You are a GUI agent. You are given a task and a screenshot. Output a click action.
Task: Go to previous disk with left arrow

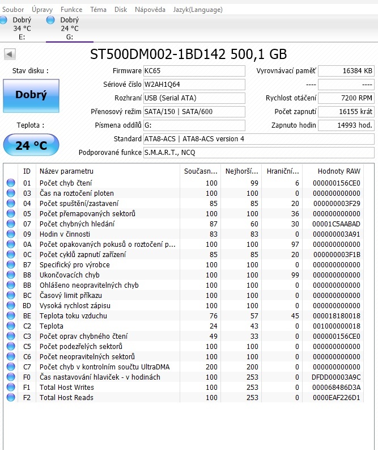10,54
